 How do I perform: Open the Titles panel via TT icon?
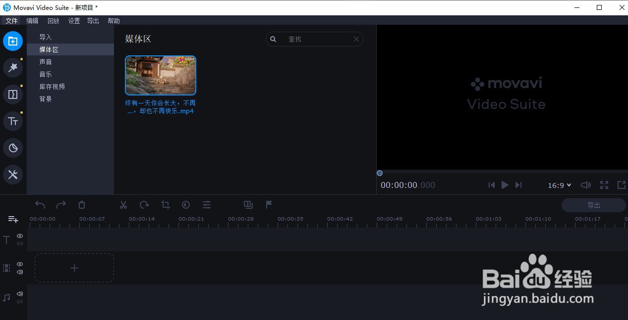[13, 121]
